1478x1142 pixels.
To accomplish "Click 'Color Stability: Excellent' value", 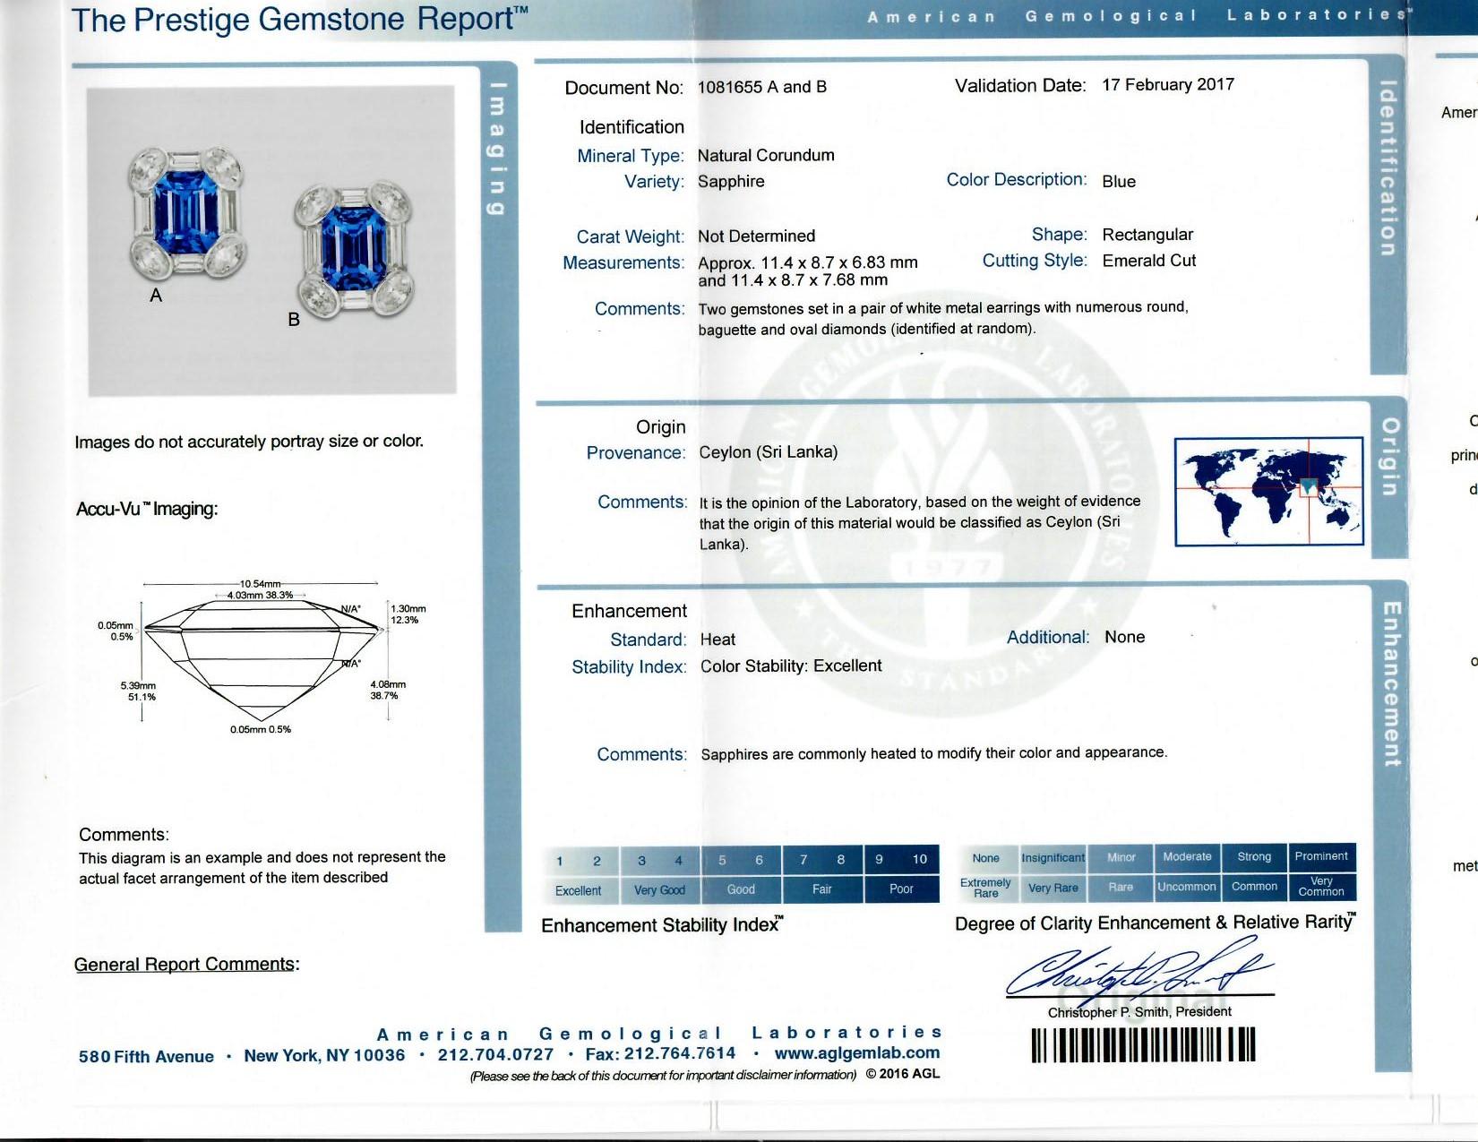I will 791,666.
